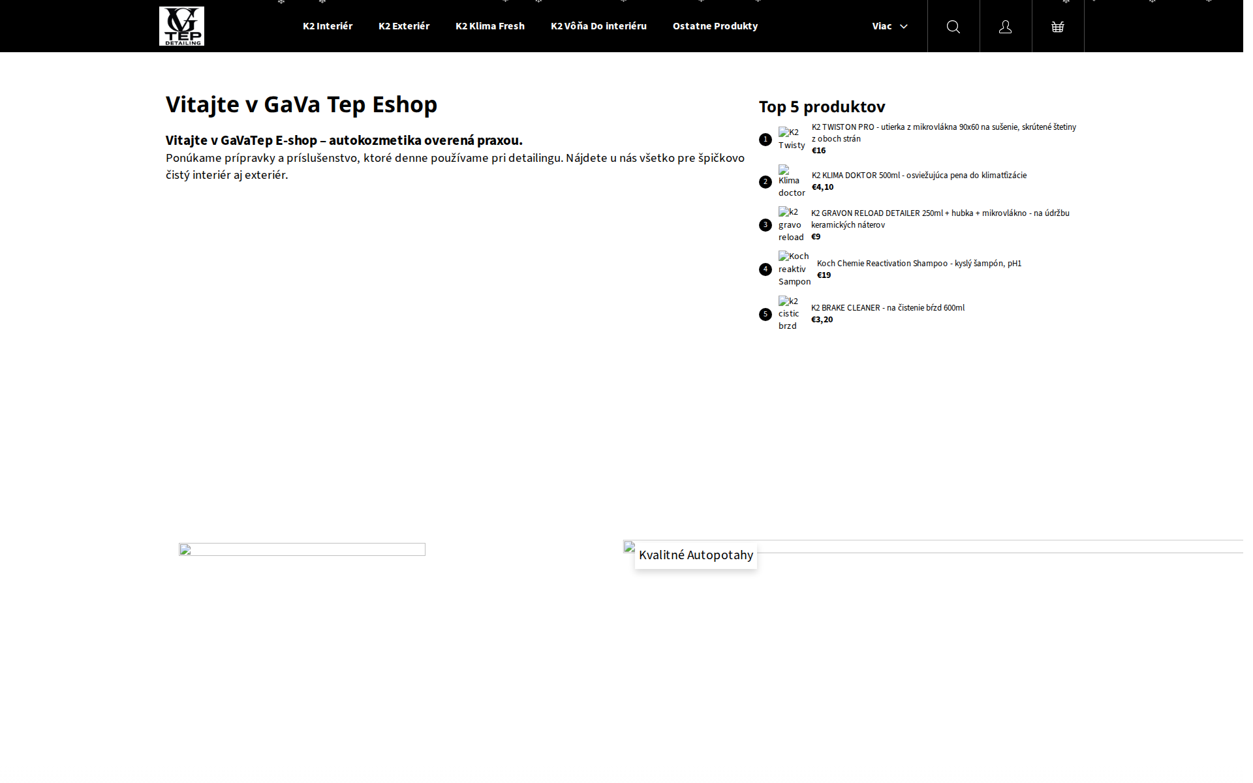
Task: Open the K2 BRAKE CLEANER product link
Action: click(888, 307)
